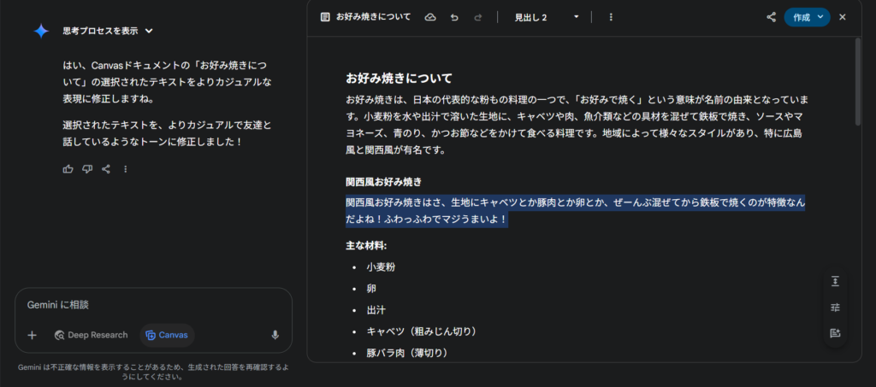
Task: Share the canvas document
Action: pyautogui.click(x=771, y=17)
